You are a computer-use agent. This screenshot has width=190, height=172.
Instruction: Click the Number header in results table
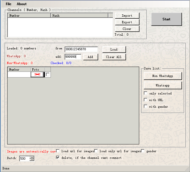click(x=19, y=69)
